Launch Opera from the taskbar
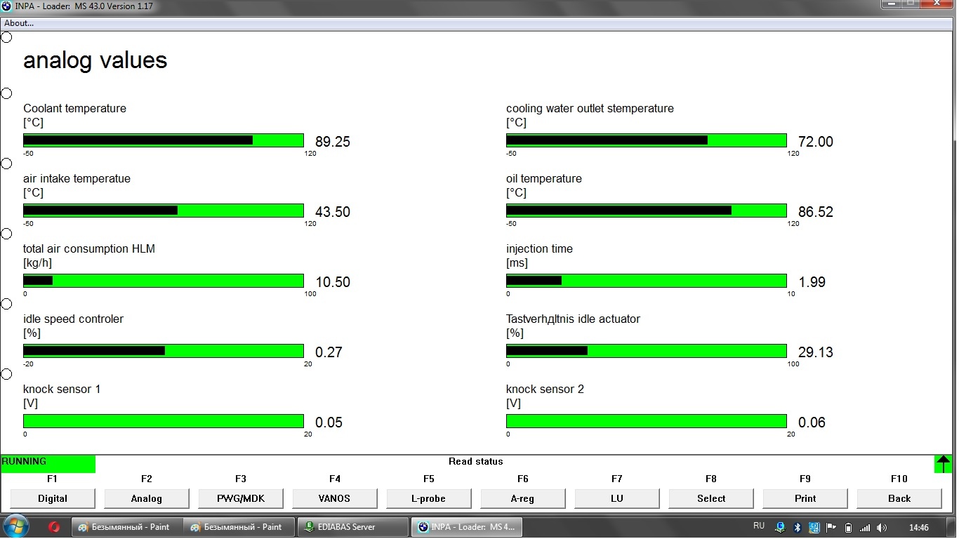 pyautogui.click(x=54, y=527)
